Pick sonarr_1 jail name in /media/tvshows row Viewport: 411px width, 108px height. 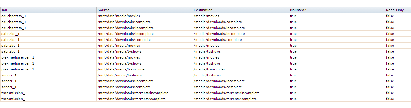coord(9,75)
